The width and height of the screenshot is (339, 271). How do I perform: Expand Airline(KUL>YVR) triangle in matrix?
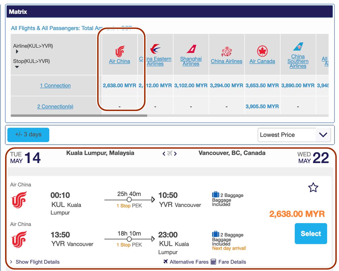click(17, 52)
